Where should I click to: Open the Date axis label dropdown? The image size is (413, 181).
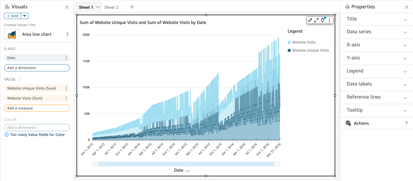pyautogui.click(x=187, y=170)
